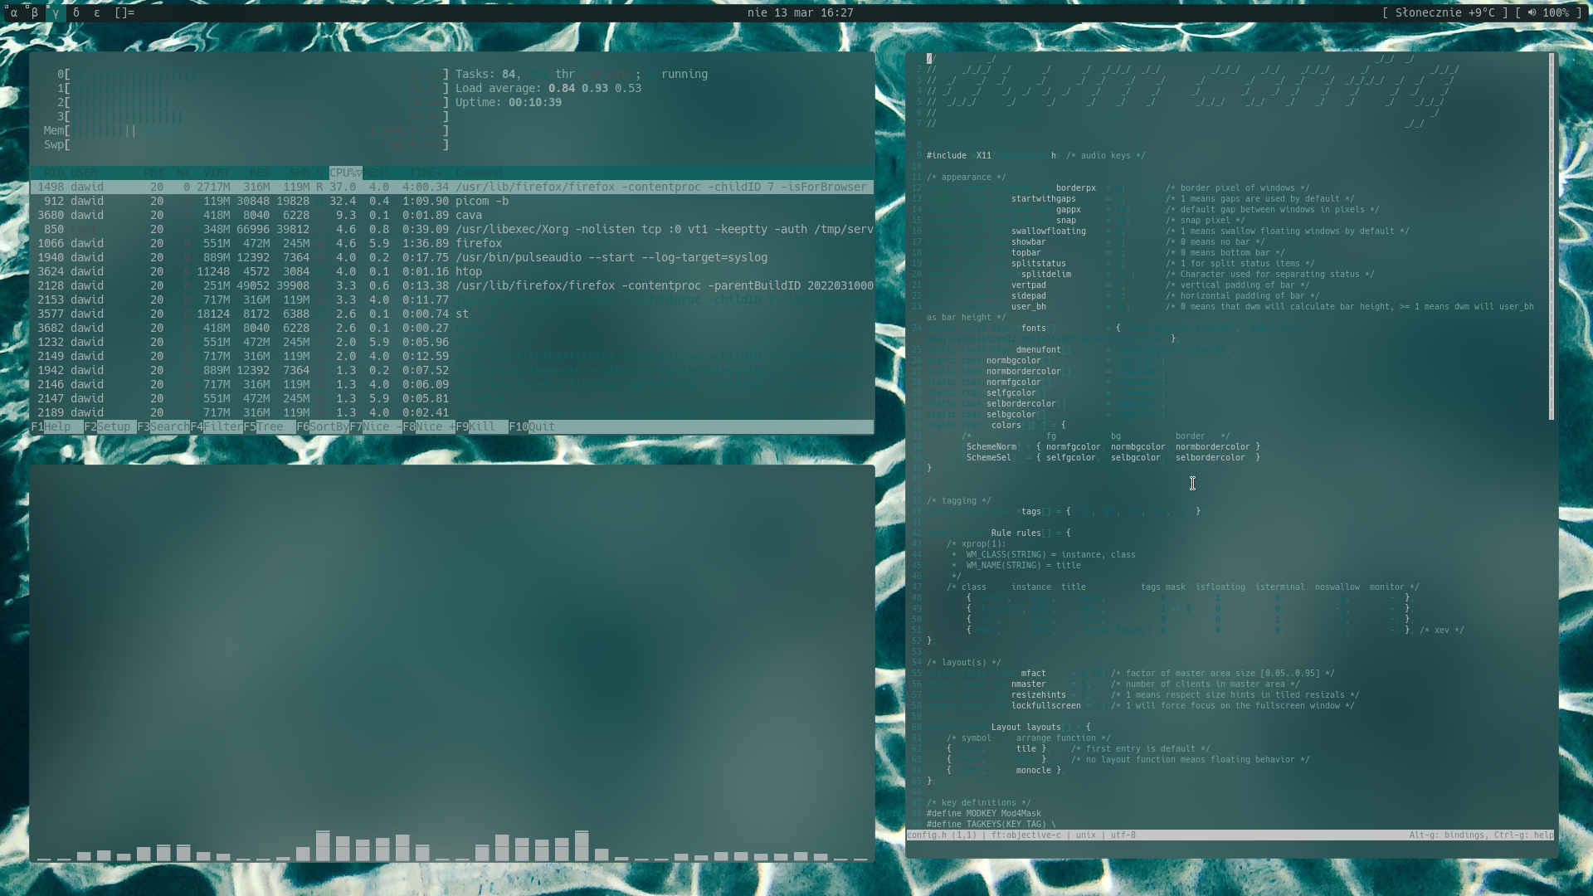1593x896 pixels.
Task: Switch to the α workspace tag
Action: 13,12
